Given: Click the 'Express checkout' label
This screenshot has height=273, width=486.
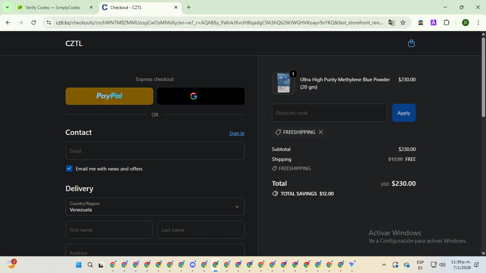Looking at the screenshot, I should pos(155,79).
